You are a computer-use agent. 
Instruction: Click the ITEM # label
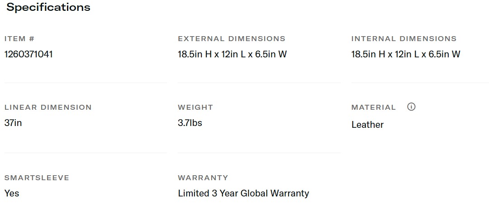[19, 39]
